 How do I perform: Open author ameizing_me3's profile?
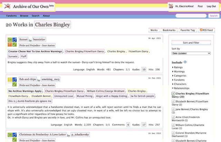coord(50,79)
